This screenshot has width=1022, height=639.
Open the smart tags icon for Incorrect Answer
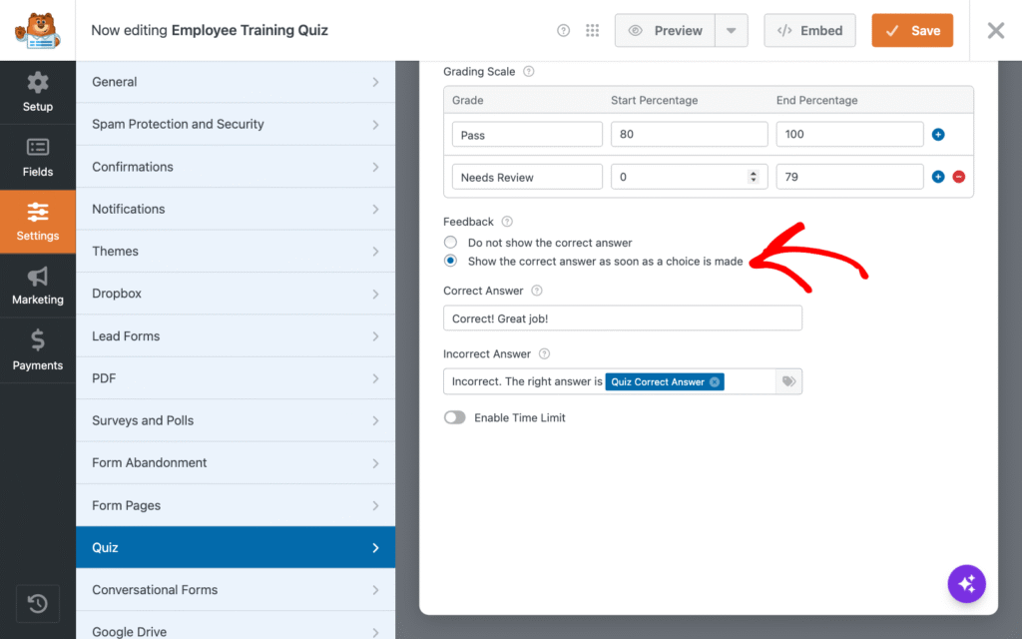pyautogui.click(x=788, y=381)
